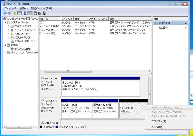
Task: Select the システムで予約済み volume row
Action: click(95, 26)
